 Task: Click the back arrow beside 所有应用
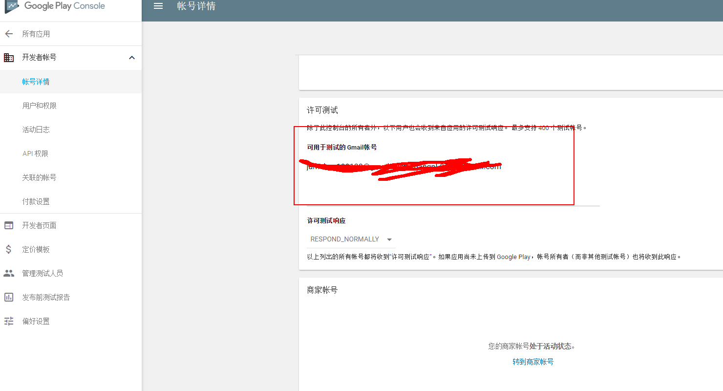pyautogui.click(x=9, y=34)
